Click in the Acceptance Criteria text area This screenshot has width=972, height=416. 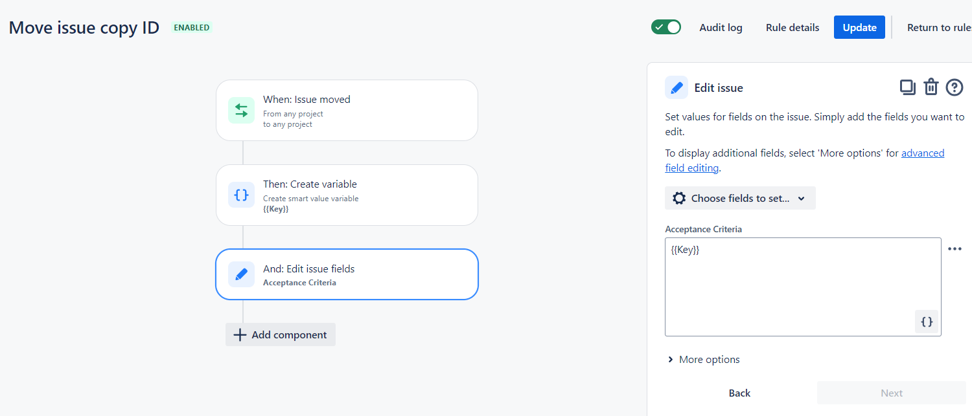click(803, 287)
